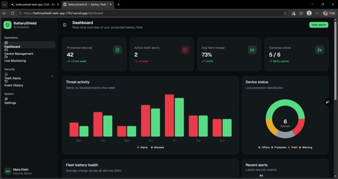The height and width of the screenshot is (179, 338).
Task: Open Dashboard in the sidebar
Action: [29, 45]
